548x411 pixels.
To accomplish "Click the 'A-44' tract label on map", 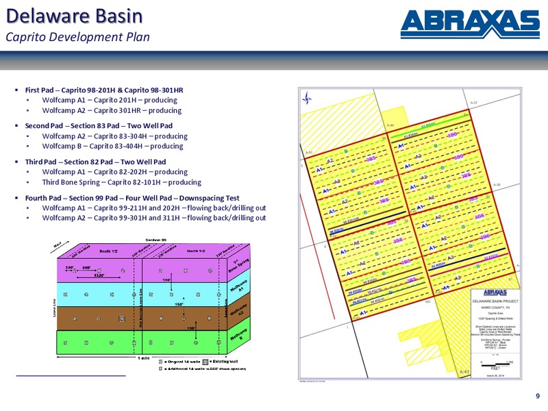I will [390, 125].
